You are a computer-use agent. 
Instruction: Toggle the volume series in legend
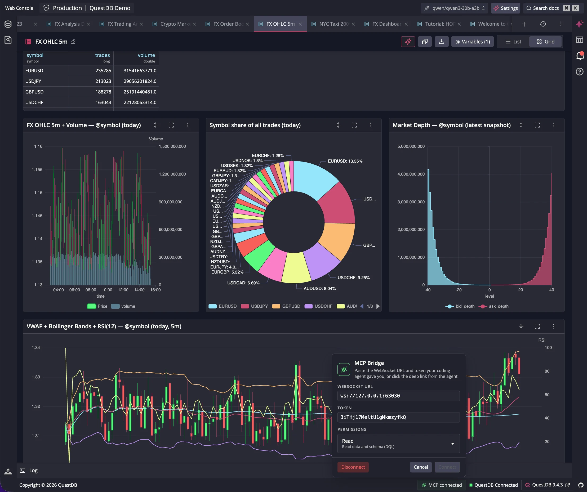123,306
